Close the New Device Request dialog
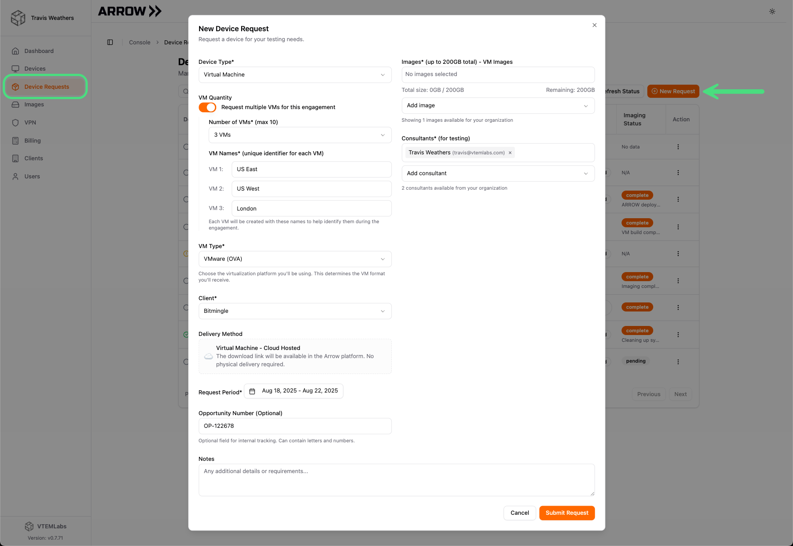The width and height of the screenshot is (793, 546). pos(594,25)
